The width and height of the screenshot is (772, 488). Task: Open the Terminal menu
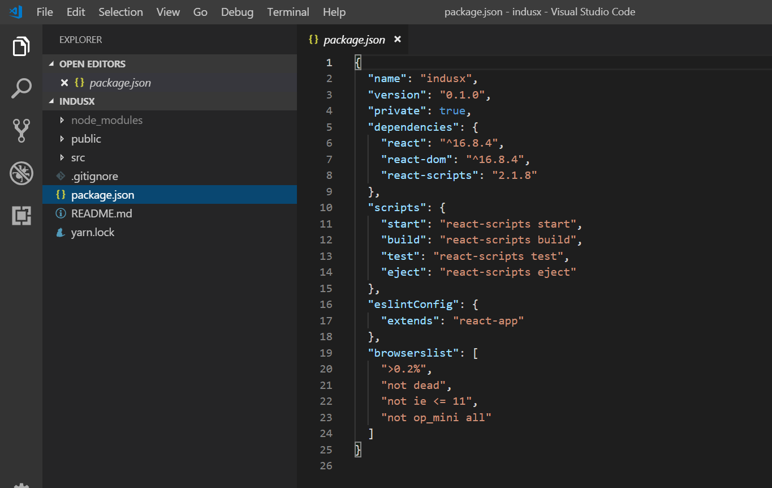coord(288,11)
